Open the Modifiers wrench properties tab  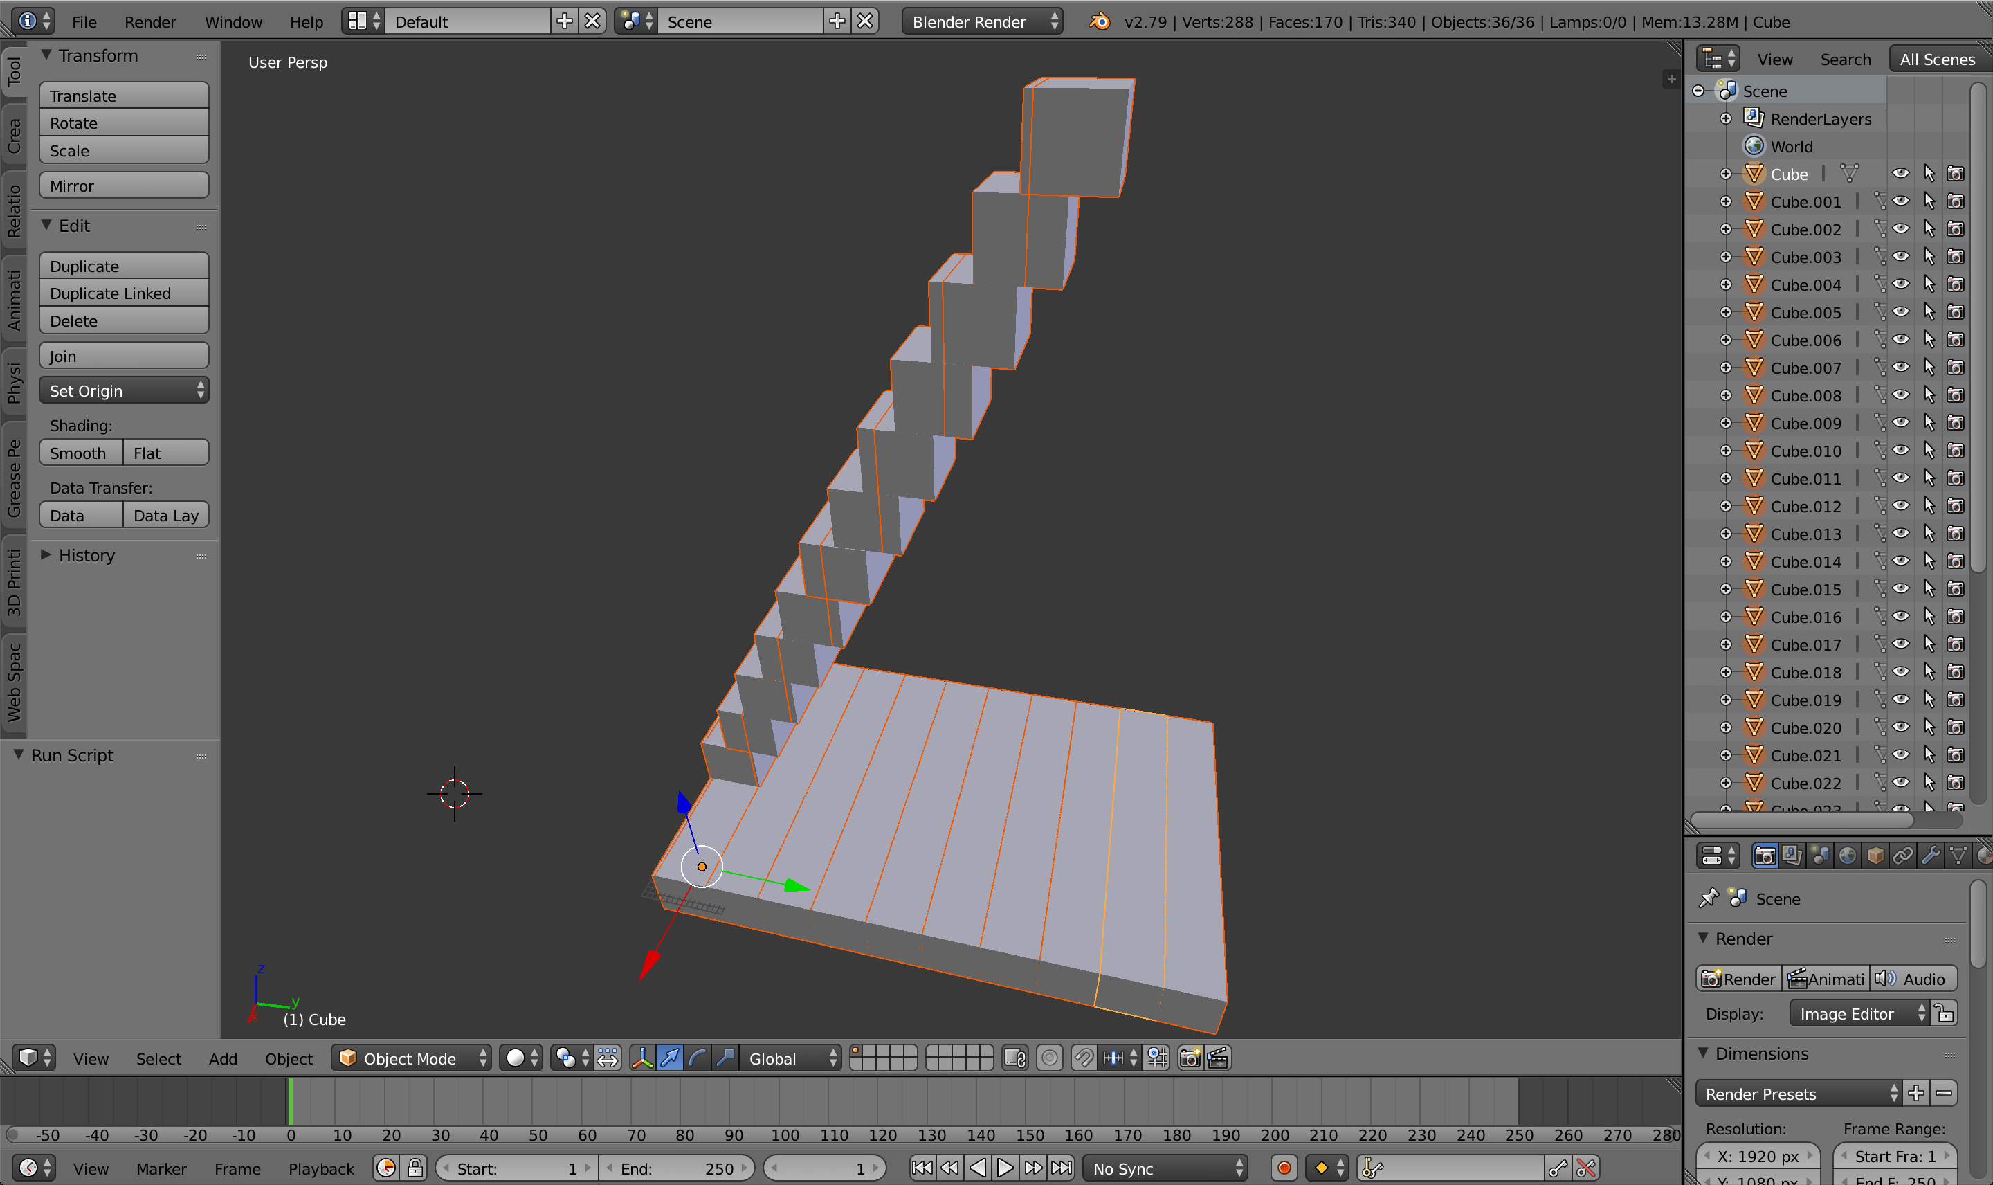[1931, 856]
